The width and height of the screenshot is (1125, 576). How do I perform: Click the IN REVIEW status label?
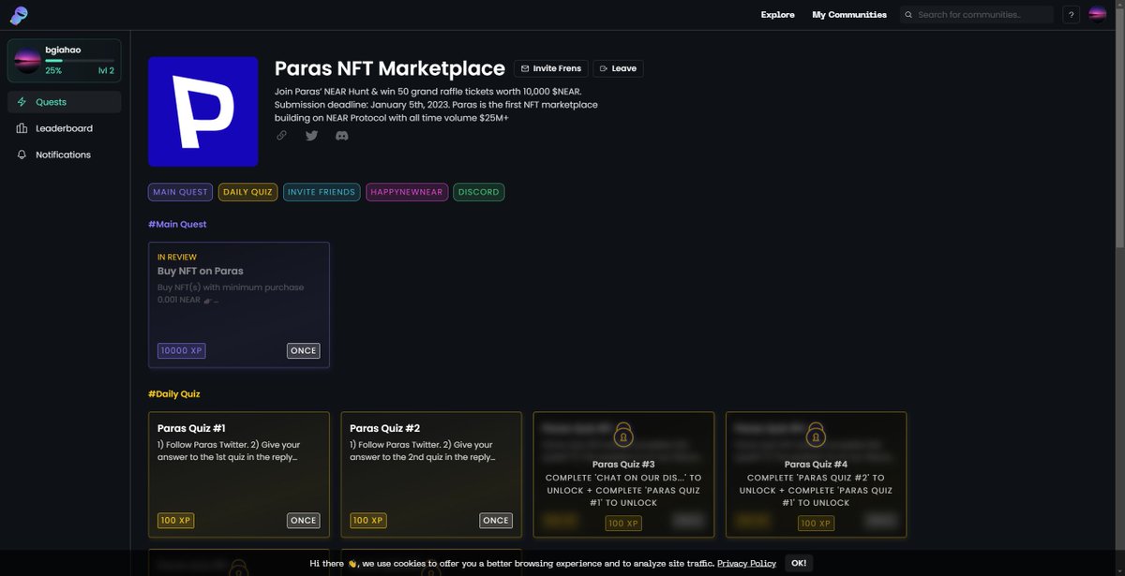177,257
